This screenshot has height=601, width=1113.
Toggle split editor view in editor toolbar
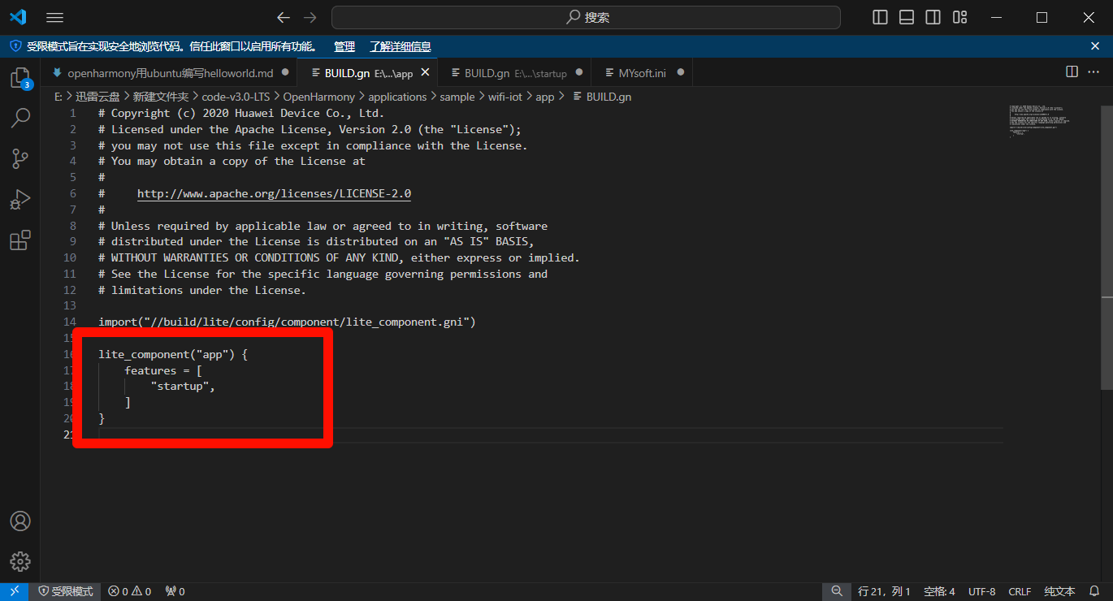click(x=1072, y=71)
